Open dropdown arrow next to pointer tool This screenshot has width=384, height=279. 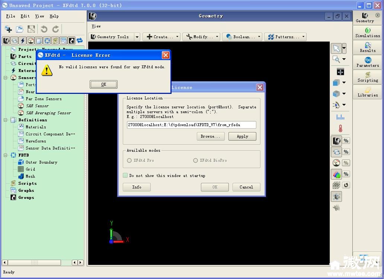point(344,48)
